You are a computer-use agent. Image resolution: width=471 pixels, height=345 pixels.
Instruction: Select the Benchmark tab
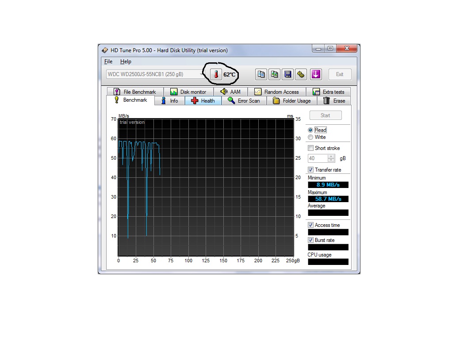(x=130, y=100)
